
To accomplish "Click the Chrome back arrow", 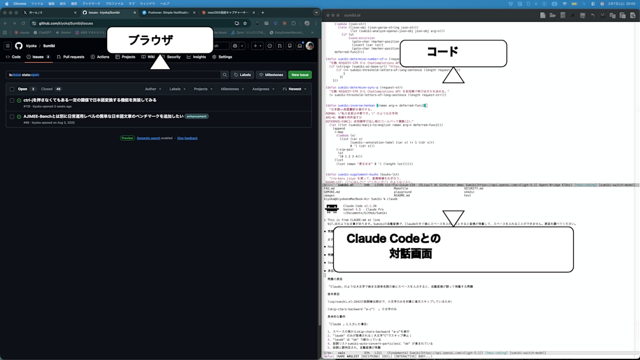I will [6, 23].
